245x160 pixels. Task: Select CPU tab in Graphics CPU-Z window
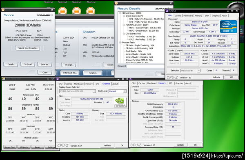pyautogui.click(x=60, y=84)
